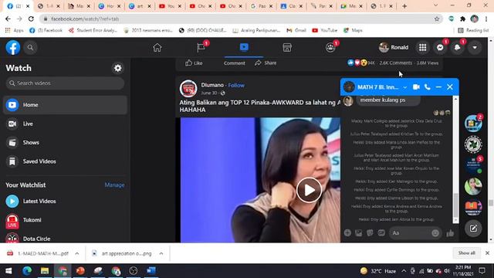Open Reading list in bookmarks bar
Image resolution: width=494 pixels, height=278 pixels.
tap(473, 30)
